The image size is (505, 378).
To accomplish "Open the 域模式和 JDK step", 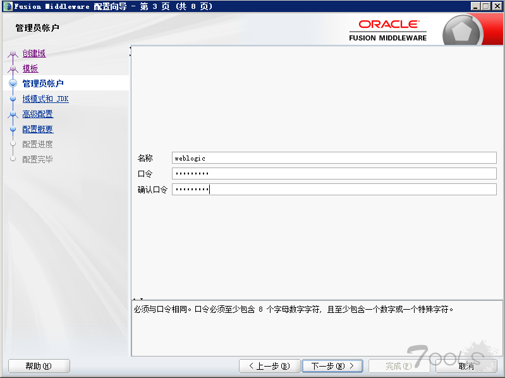I will point(46,99).
